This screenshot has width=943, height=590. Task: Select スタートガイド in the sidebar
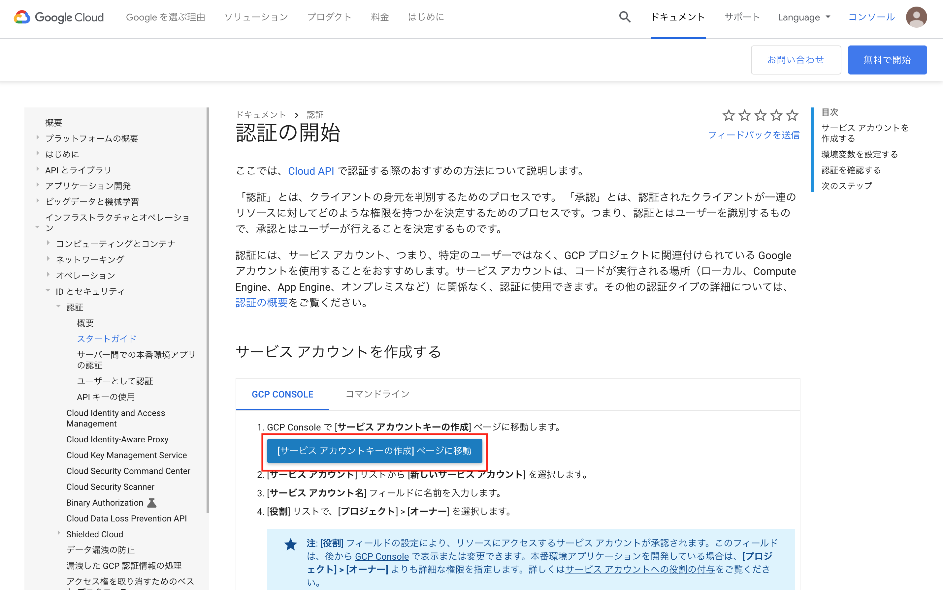[x=106, y=338]
